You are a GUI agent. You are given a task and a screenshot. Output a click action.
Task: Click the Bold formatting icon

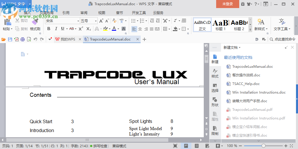click(49, 29)
